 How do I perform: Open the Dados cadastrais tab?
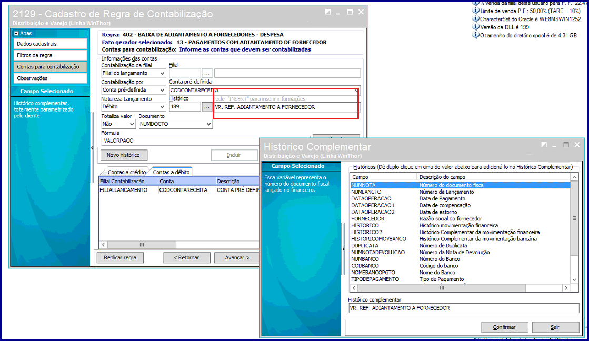coord(51,44)
